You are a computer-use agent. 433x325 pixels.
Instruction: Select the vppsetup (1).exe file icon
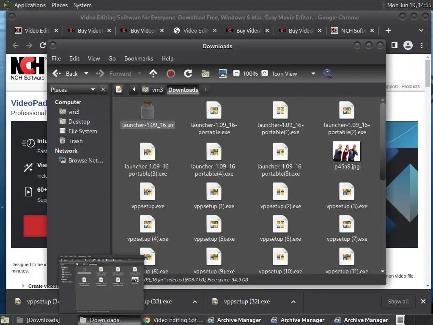tap(214, 191)
